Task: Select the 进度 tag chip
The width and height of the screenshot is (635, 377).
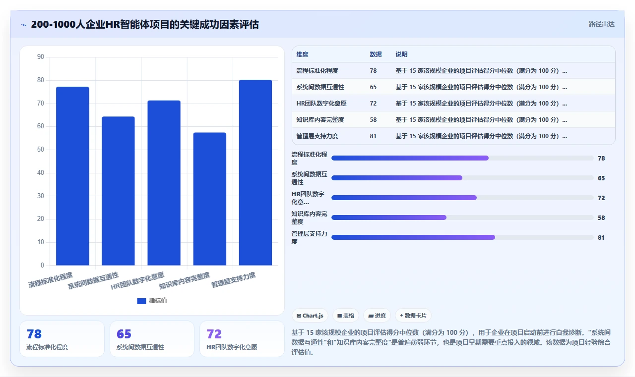Action: click(x=377, y=316)
